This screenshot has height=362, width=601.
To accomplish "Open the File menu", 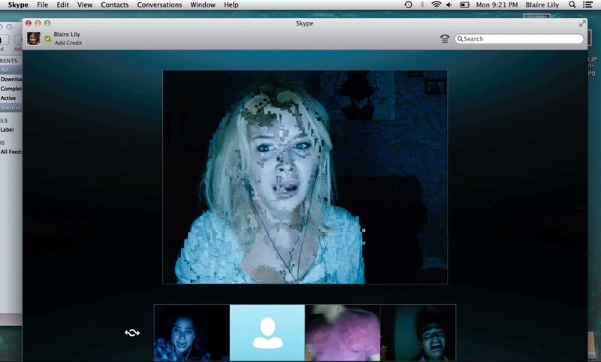I will click(42, 5).
